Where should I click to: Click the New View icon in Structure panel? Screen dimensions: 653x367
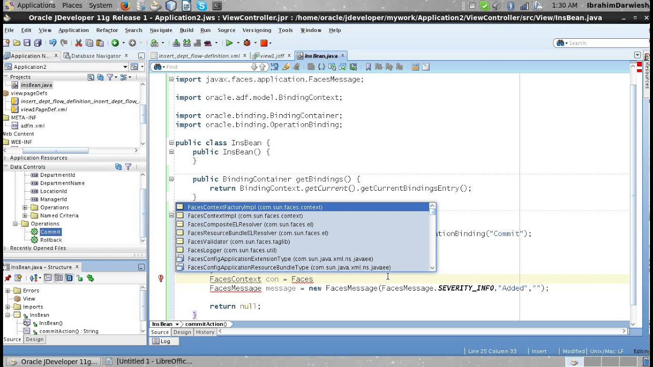[x=18, y=278]
